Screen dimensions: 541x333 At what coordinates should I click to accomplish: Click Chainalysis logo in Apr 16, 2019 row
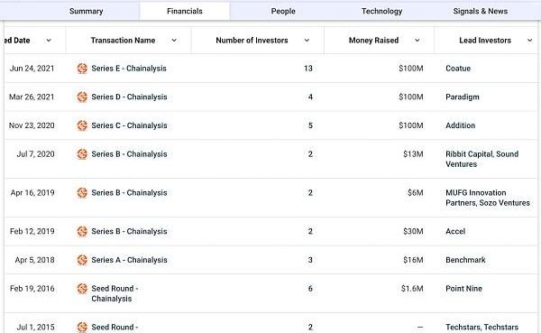(x=82, y=193)
